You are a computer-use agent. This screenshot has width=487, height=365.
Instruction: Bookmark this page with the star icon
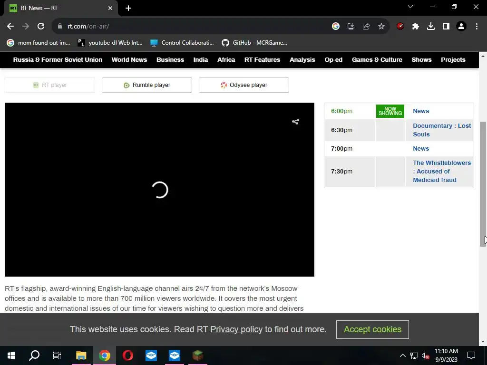pyautogui.click(x=381, y=27)
